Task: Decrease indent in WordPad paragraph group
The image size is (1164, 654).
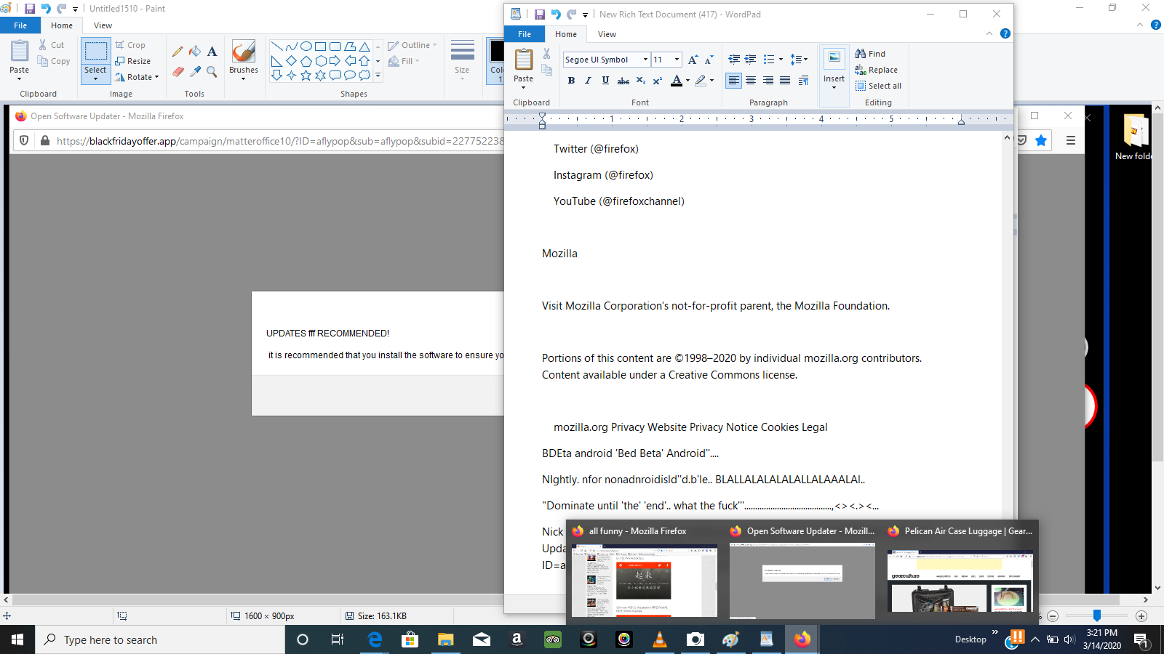Action: click(734, 60)
